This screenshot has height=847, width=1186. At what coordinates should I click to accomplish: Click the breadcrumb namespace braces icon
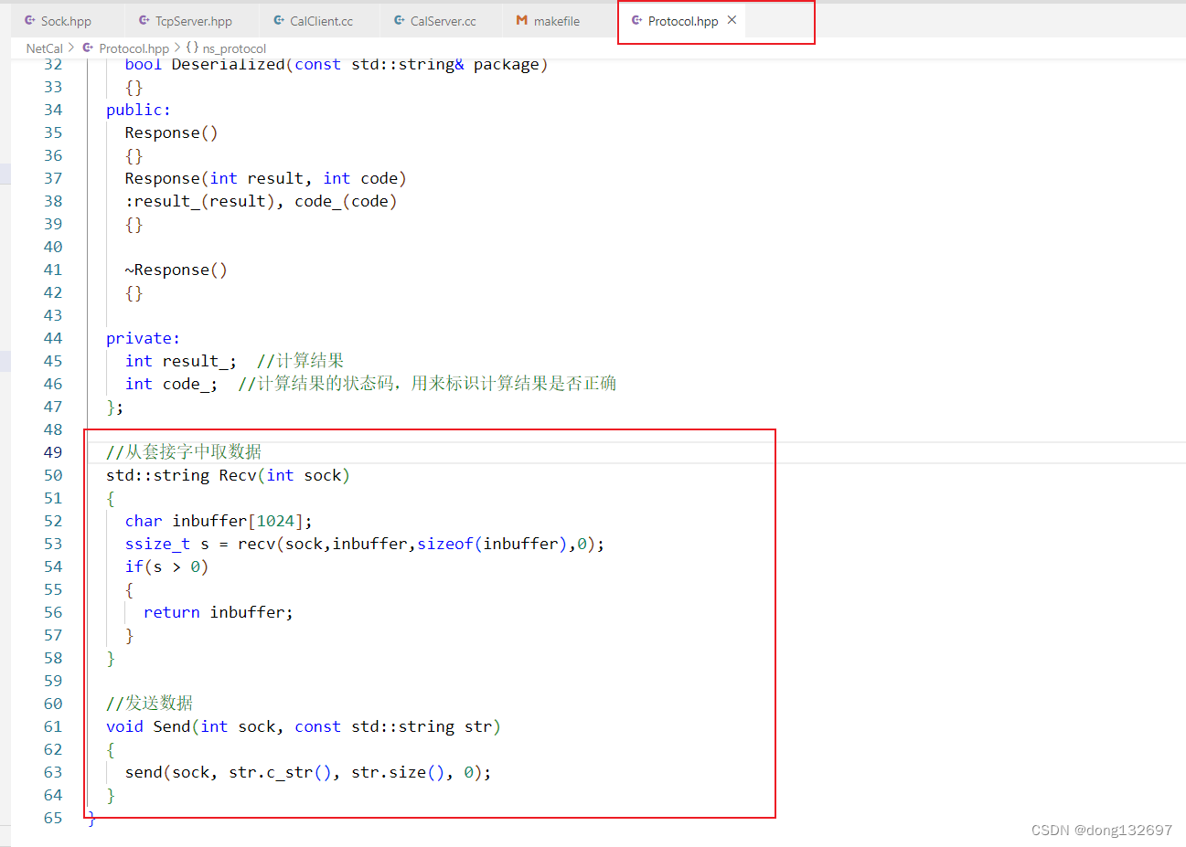click(x=192, y=48)
